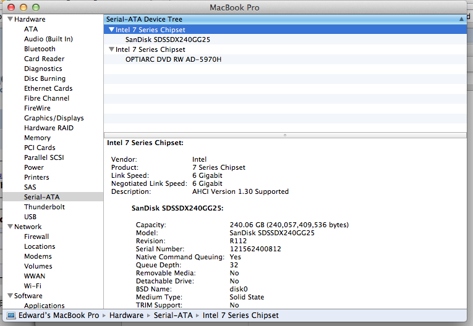Open Applications under Software
Image resolution: width=473 pixels, height=326 pixels.
coord(44,306)
